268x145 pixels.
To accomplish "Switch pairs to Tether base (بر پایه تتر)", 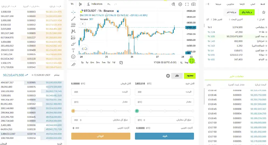I will [231, 12].
